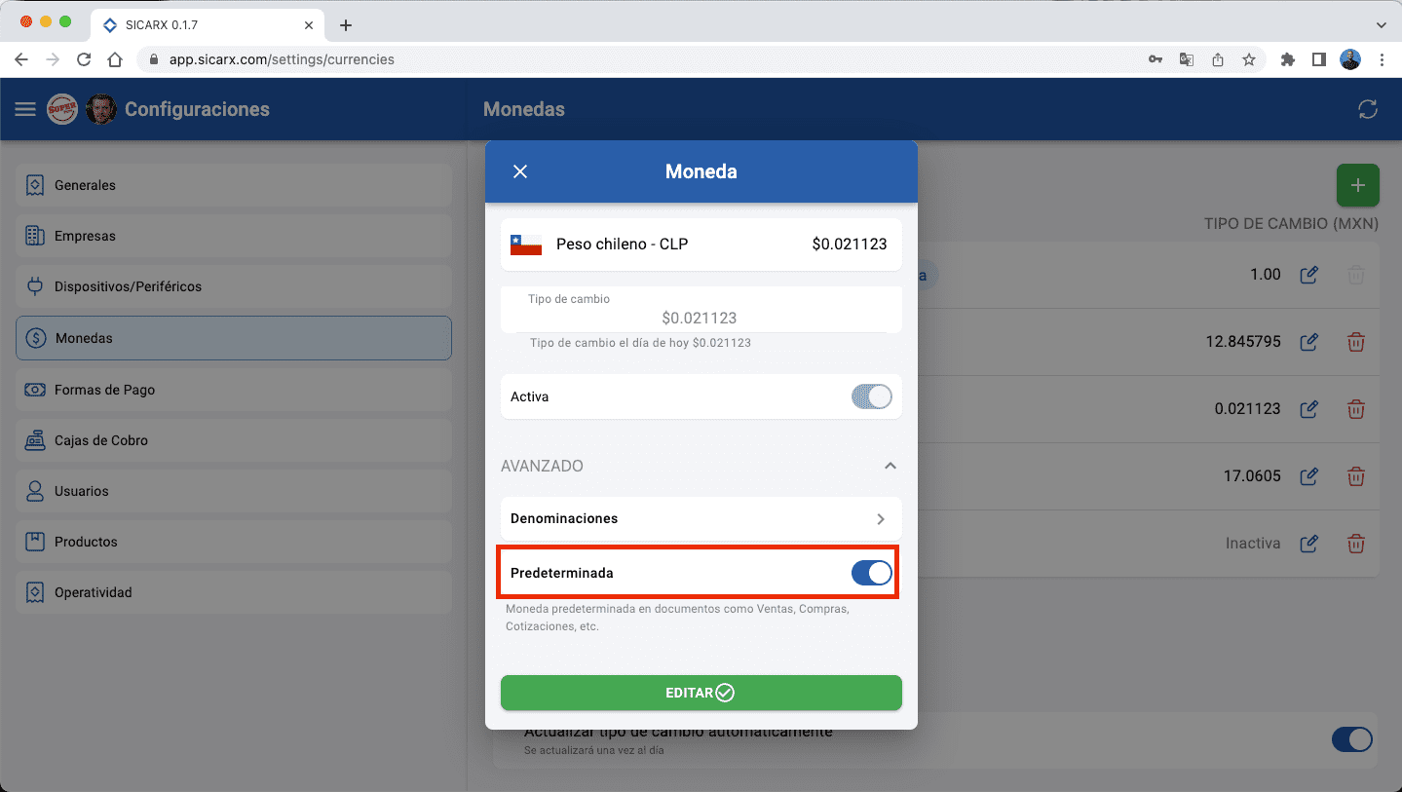The width and height of the screenshot is (1402, 792).
Task: Open the Denominaciones submenu
Action: coord(701,518)
